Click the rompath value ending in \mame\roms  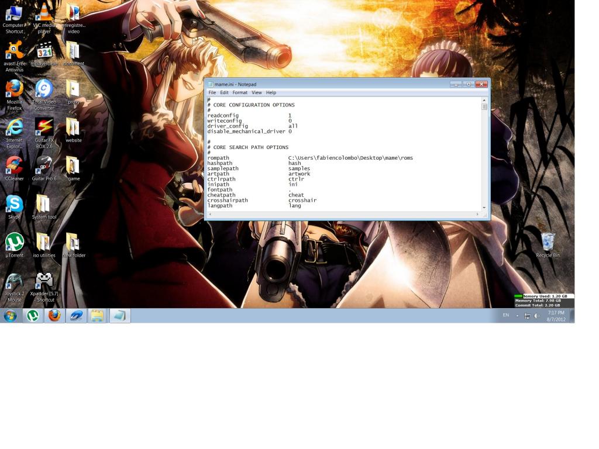point(350,158)
